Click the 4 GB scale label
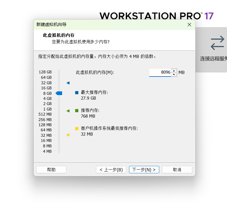This screenshot has width=227, height=203. [x=48, y=99]
